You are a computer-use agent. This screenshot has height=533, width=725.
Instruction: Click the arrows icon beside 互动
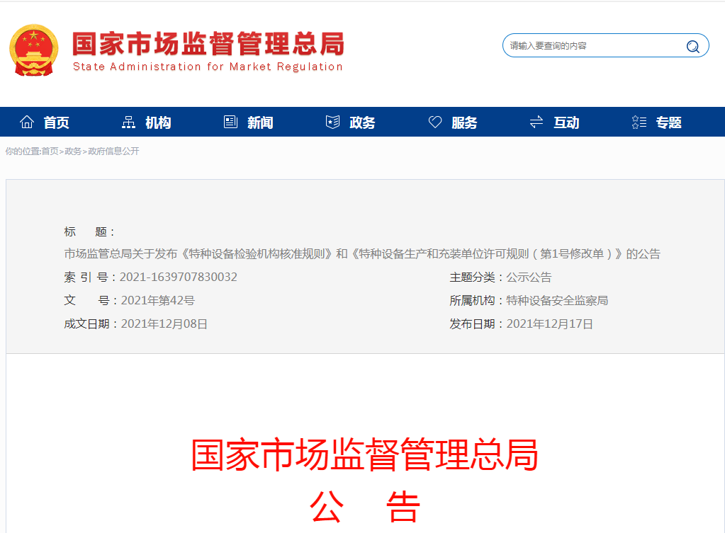pyautogui.click(x=536, y=122)
